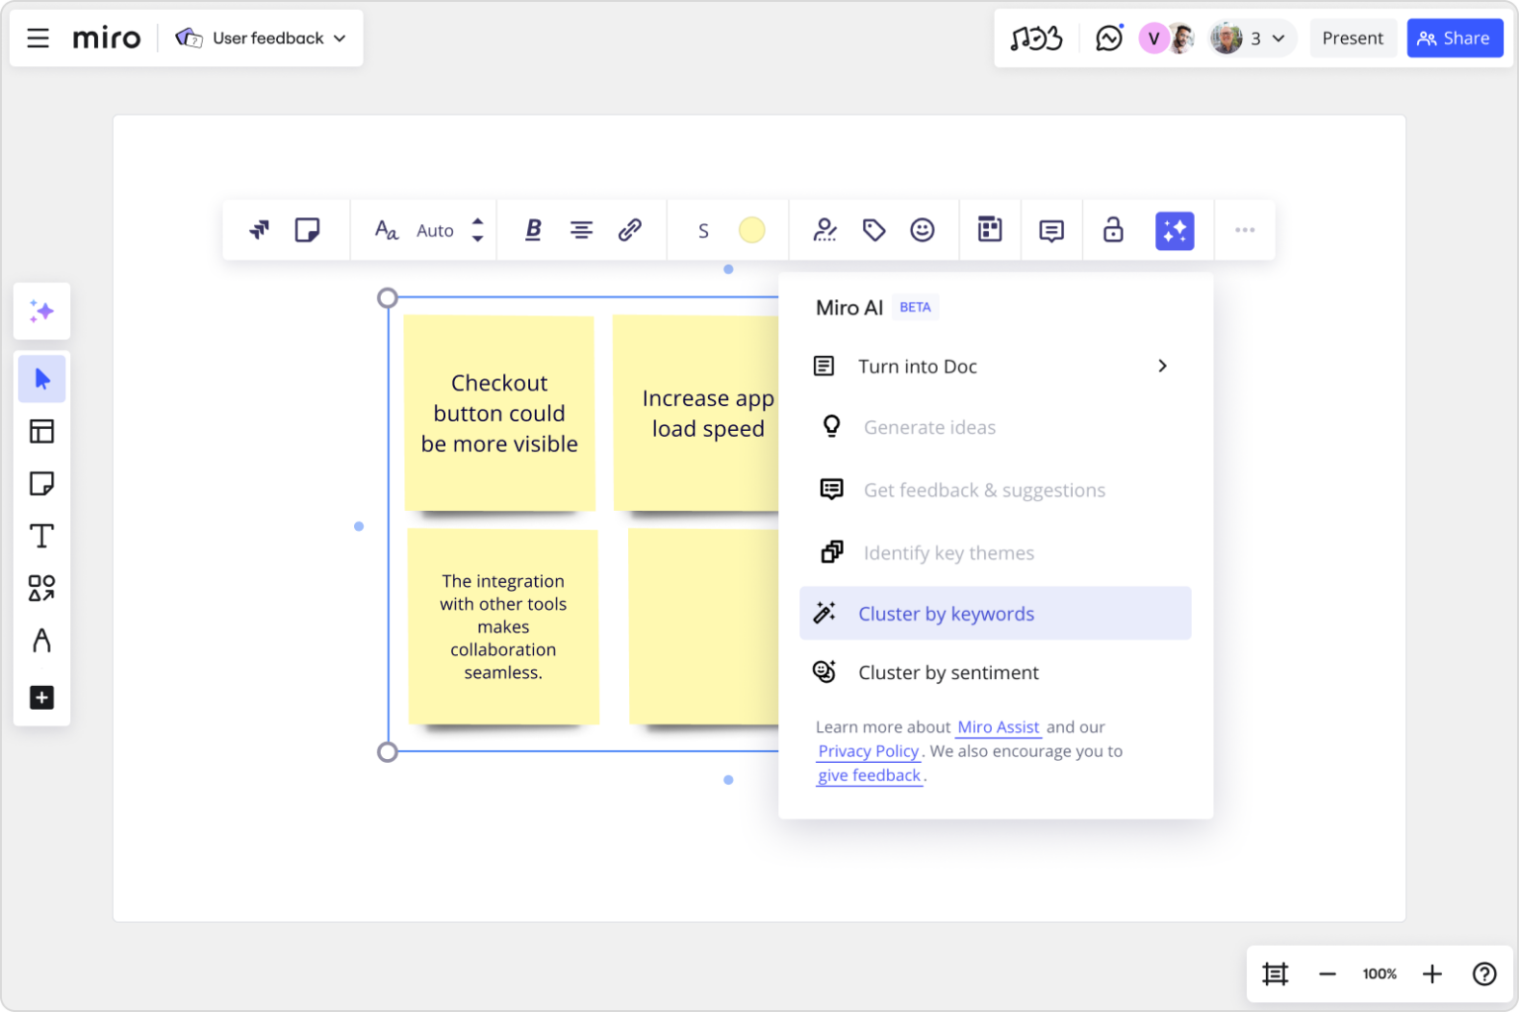1519x1012 pixels.
Task: Toggle text alignment in the toolbar
Action: (581, 229)
